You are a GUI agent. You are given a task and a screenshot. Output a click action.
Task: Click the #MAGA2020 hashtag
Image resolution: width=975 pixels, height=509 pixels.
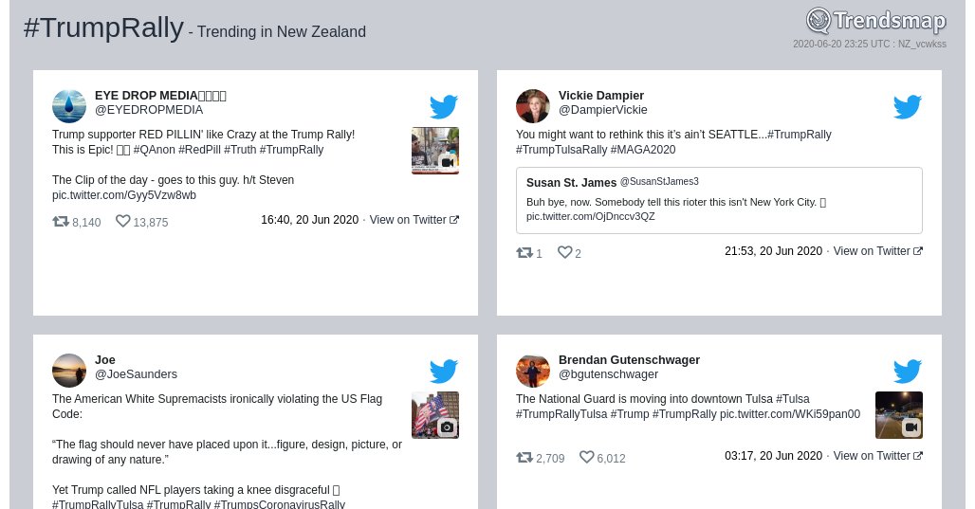pyautogui.click(x=643, y=150)
